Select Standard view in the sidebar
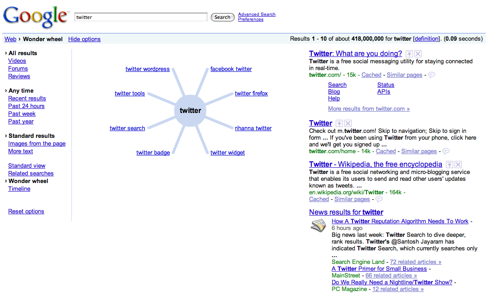The height and width of the screenshot is (296, 488). click(27, 166)
